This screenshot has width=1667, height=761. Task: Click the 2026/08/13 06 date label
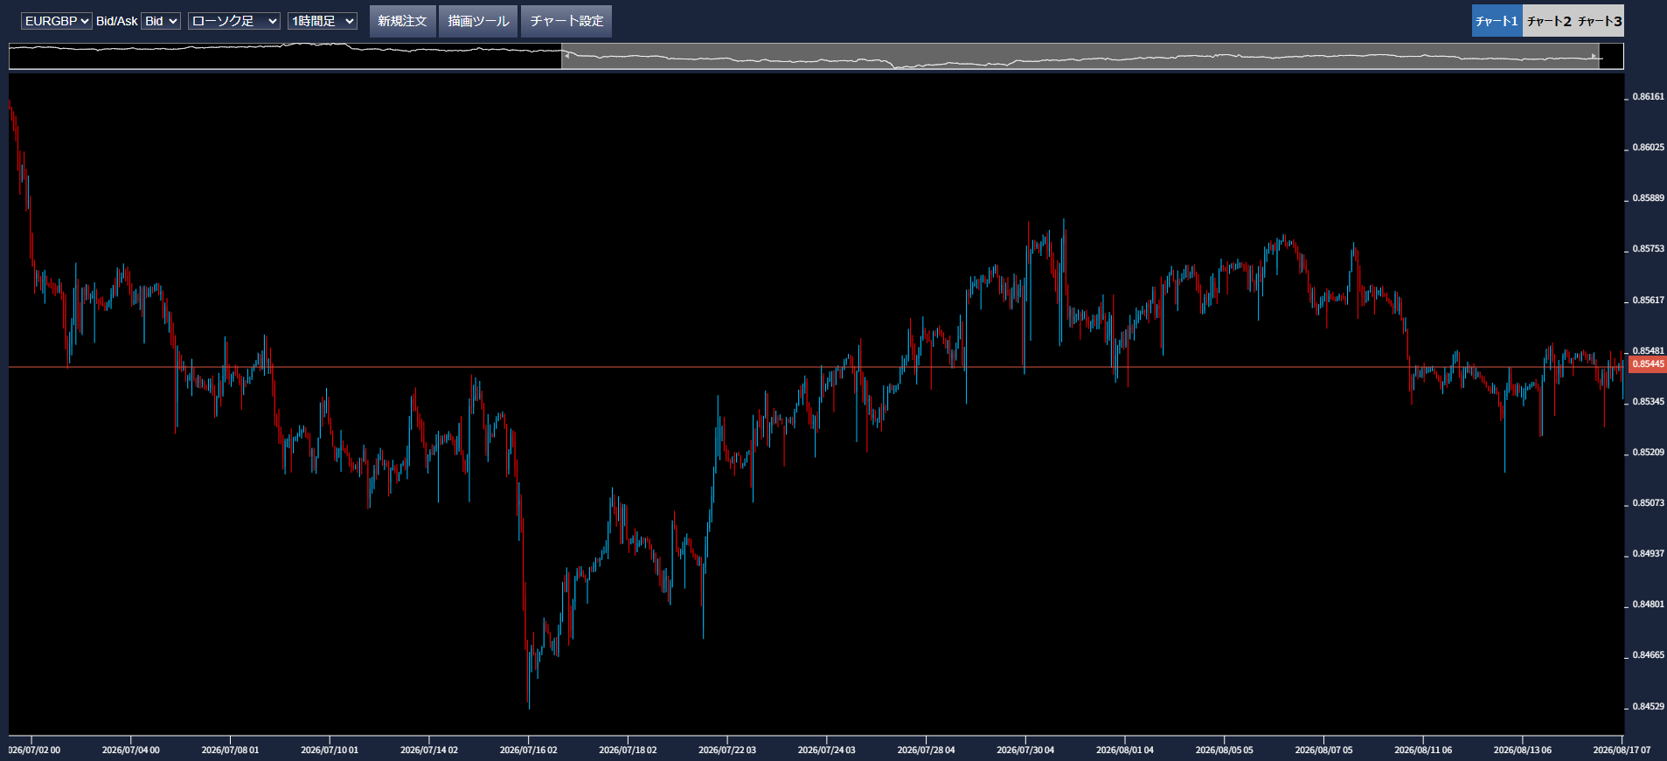(1523, 751)
